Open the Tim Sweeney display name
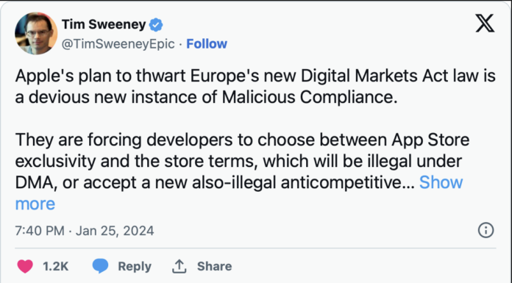The width and height of the screenshot is (512, 283). click(x=104, y=24)
